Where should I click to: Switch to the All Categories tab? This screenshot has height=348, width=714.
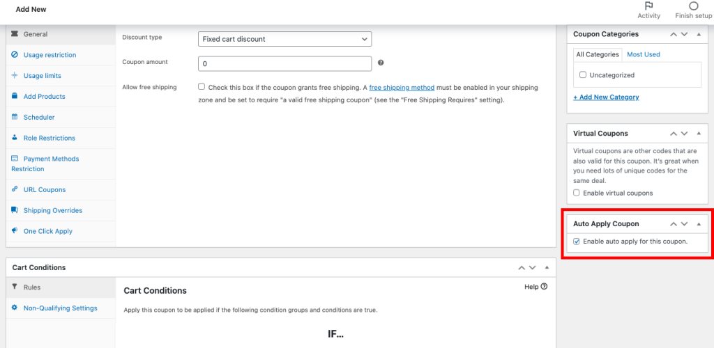[x=598, y=54]
